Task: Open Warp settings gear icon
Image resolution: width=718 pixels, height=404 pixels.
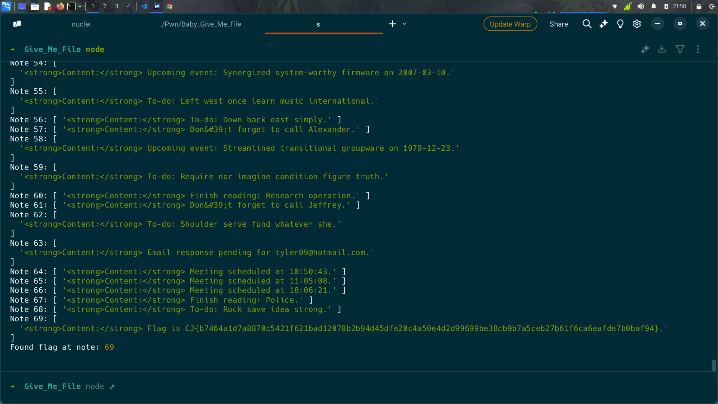Action: tap(637, 24)
